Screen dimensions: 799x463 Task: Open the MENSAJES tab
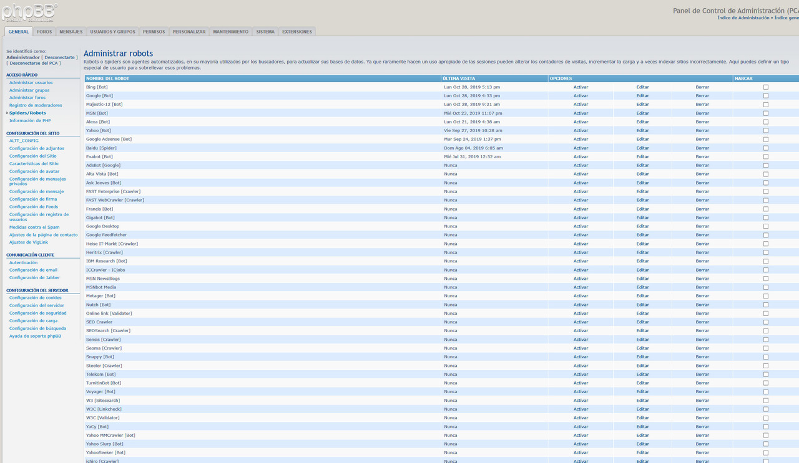pos(71,32)
